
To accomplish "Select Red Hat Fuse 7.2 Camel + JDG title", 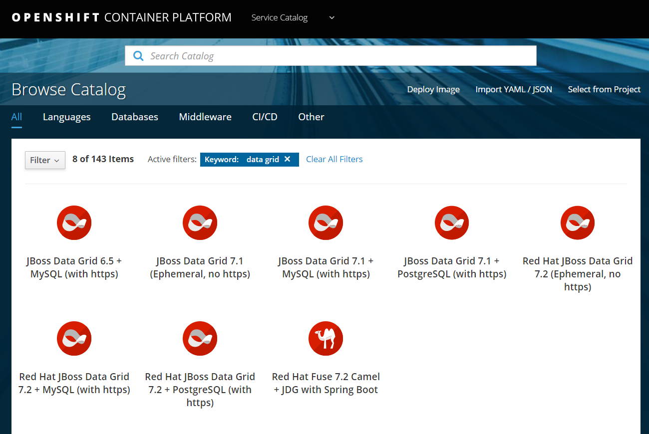I will click(x=326, y=383).
